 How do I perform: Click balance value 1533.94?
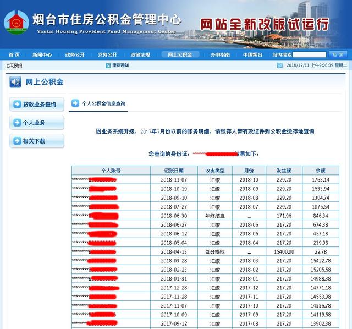321,189
